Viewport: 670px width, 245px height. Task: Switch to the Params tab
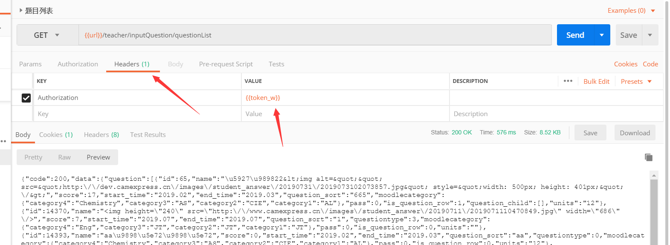tap(30, 64)
